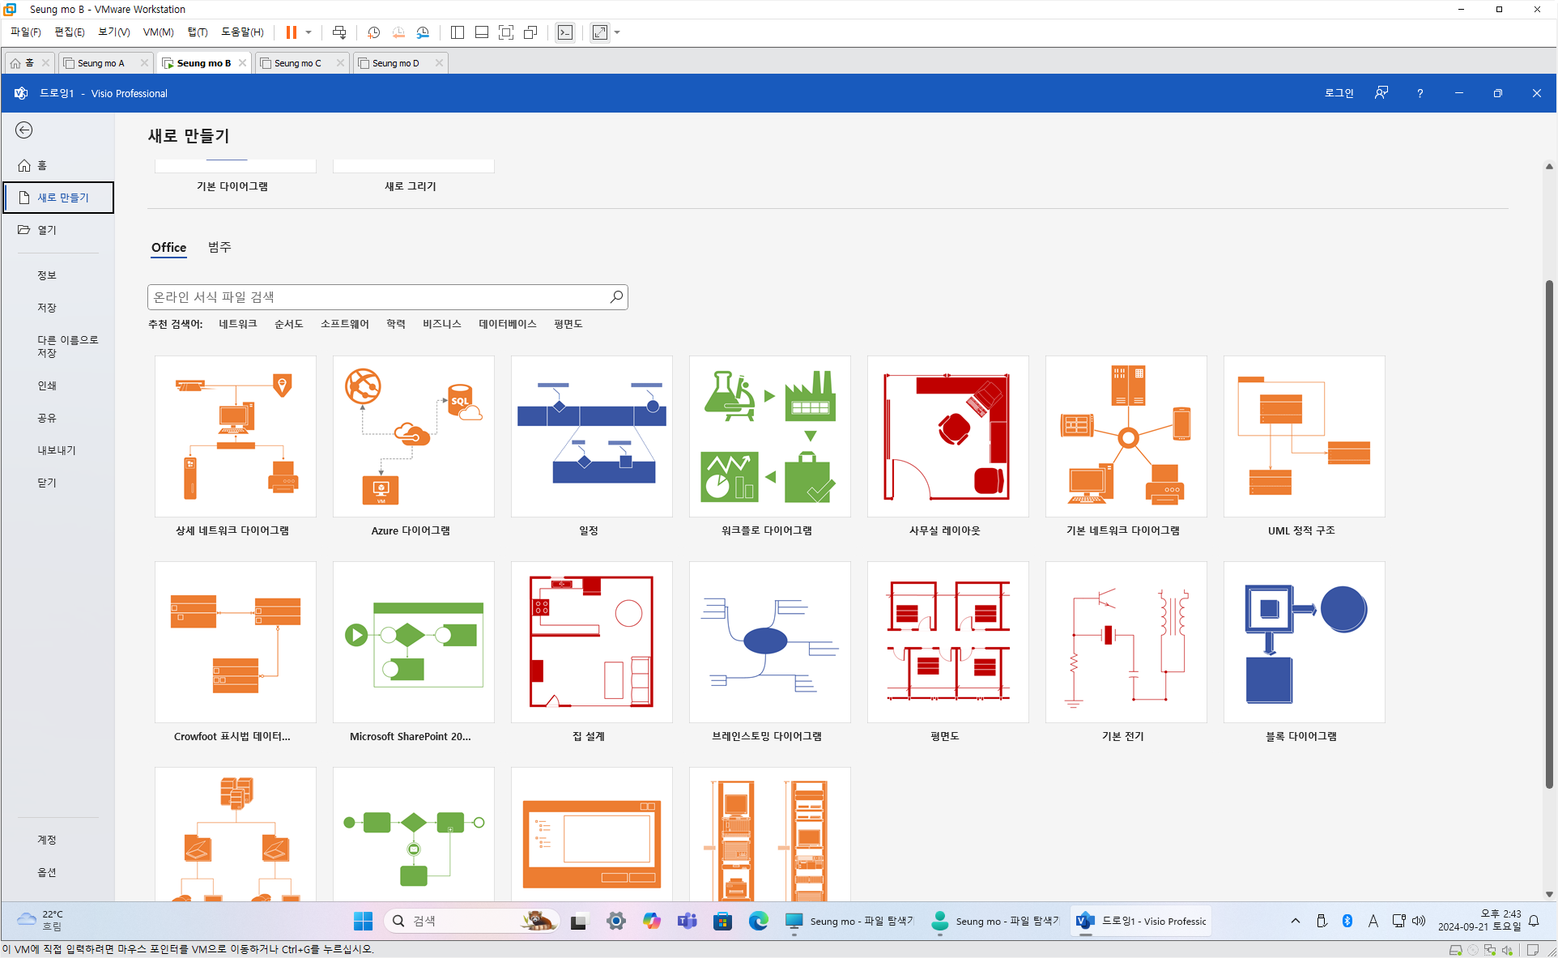Switch to Seung mo C tab
This screenshot has width=1558, height=958.
(x=297, y=63)
